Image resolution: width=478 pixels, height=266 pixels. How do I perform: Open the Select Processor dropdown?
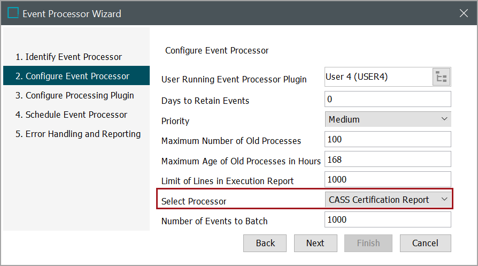[x=388, y=200]
